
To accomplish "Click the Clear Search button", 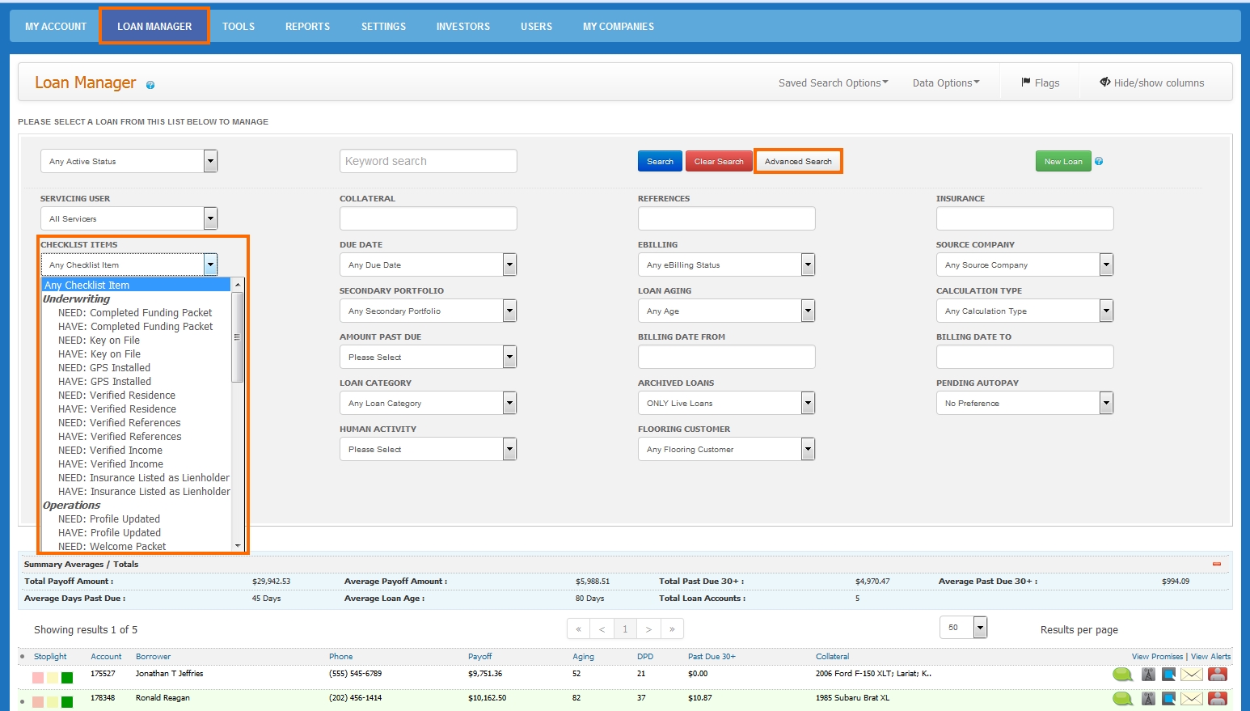I will [719, 161].
